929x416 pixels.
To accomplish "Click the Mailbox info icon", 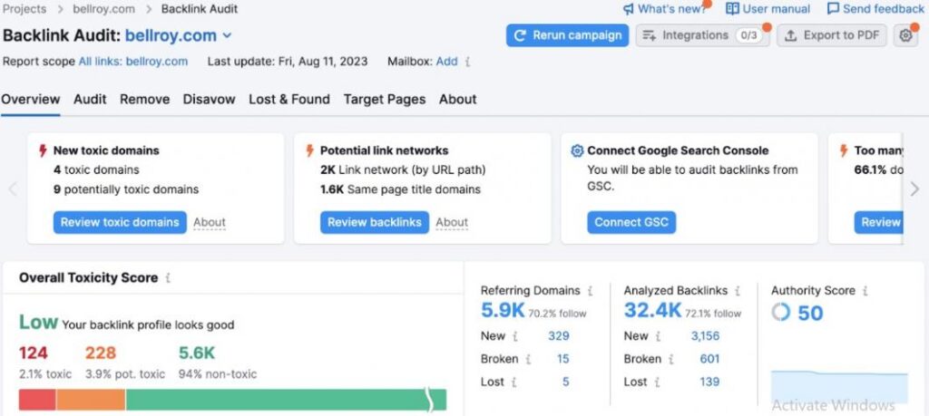I will point(467,62).
